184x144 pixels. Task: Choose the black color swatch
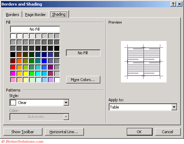pos(13,55)
